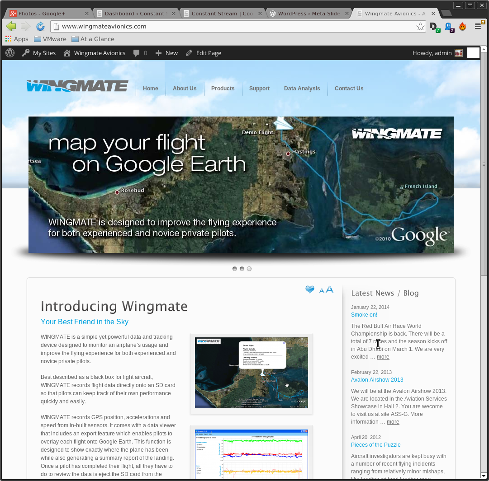Select the second slider pagination dot
This screenshot has height=481, width=489.
click(242, 269)
